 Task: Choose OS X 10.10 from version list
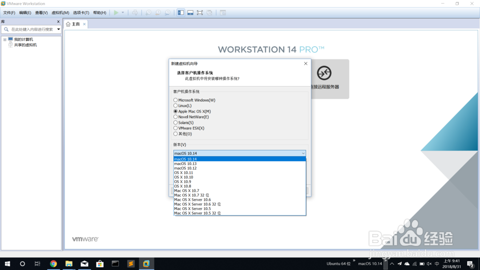(x=240, y=177)
